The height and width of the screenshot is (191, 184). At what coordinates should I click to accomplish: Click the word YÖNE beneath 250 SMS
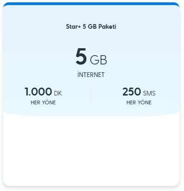(x=145, y=102)
